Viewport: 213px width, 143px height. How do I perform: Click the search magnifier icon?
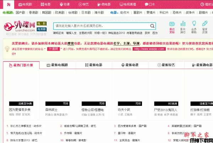[x=152, y=26]
